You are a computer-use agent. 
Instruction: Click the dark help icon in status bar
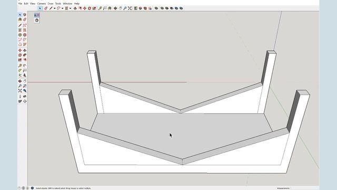pos(32,188)
